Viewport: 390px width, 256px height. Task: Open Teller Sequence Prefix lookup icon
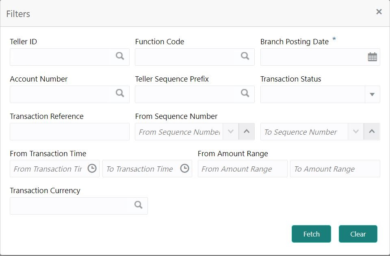tap(245, 94)
